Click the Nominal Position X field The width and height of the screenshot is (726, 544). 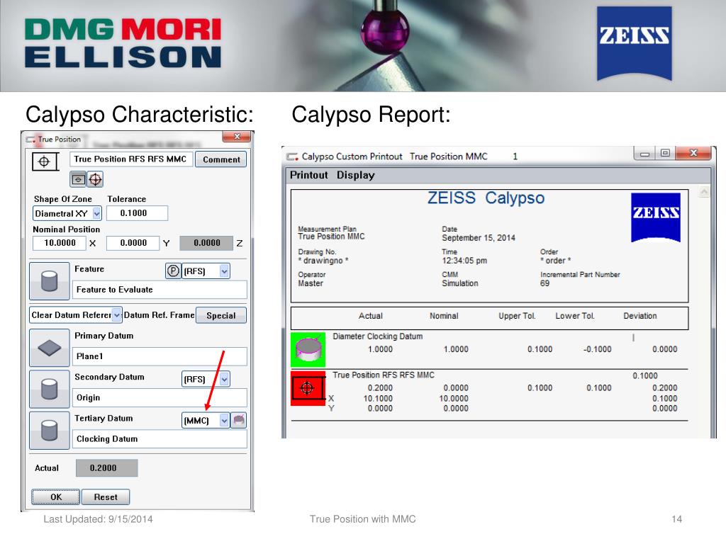[x=60, y=243]
